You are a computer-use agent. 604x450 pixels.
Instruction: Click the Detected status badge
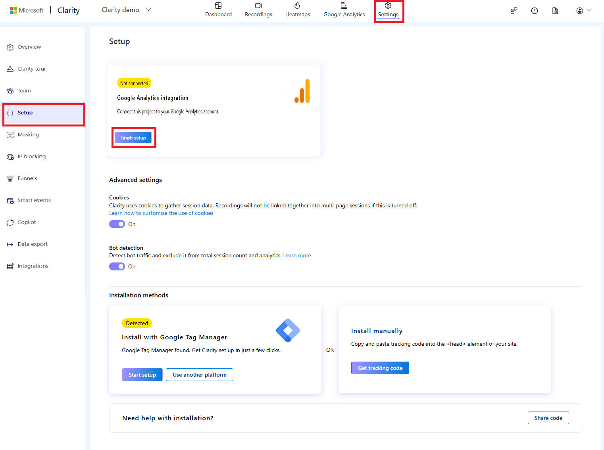(x=137, y=323)
